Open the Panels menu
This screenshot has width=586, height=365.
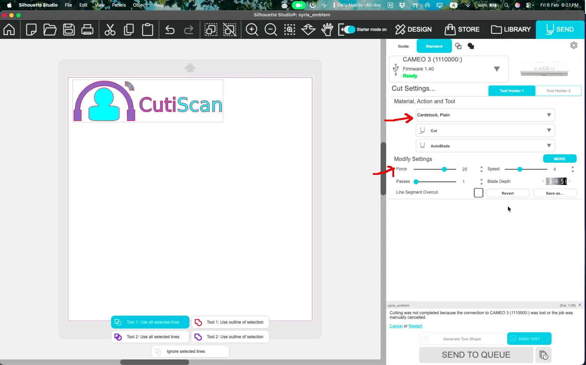(119, 5)
